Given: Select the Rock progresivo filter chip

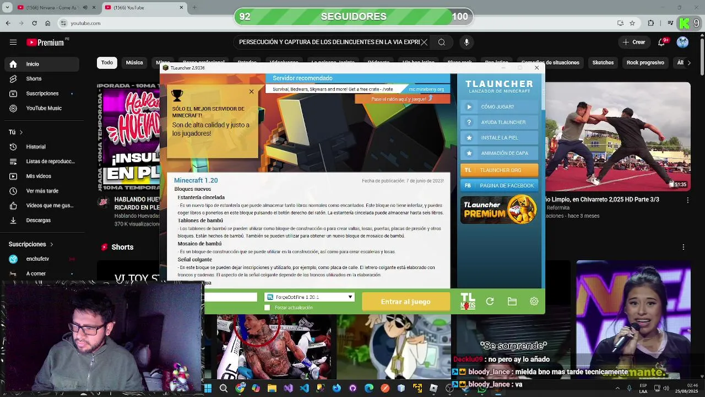Looking at the screenshot, I should 645,63.
